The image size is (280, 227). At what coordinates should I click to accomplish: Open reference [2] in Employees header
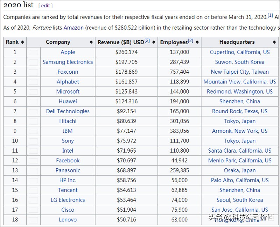(x=190, y=41)
